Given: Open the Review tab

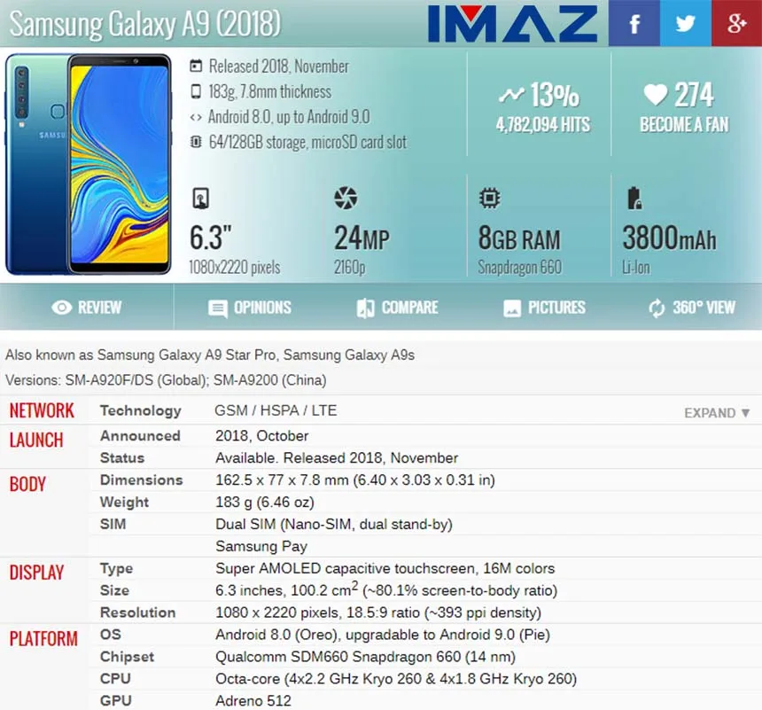Looking at the screenshot, I should [x=87, y=308].
